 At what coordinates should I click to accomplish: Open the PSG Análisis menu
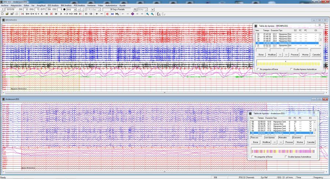tap(79, 6)
